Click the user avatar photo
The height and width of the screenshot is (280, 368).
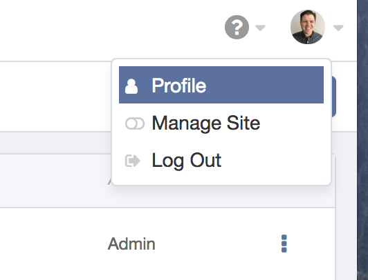(x=308, y=27)
